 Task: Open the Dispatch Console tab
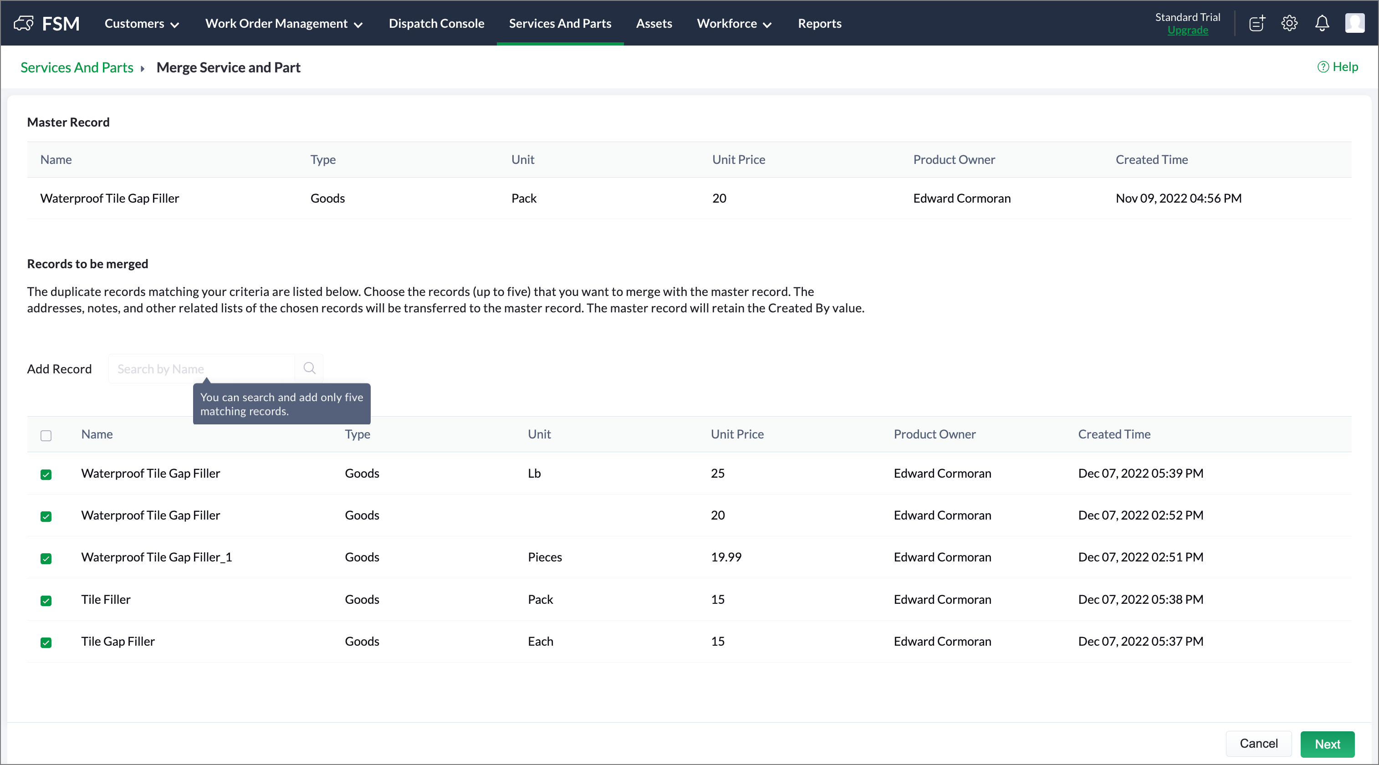pyautogui.click(x=436, y=24)
